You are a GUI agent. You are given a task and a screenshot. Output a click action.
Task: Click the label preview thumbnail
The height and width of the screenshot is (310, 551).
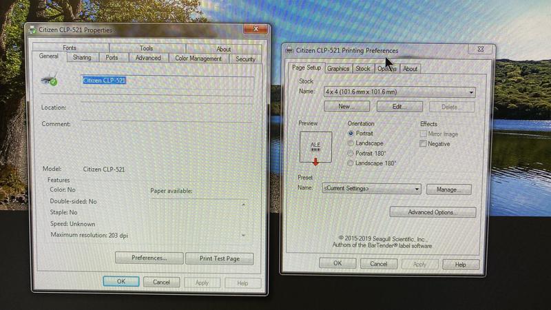(x=315, y=147)
